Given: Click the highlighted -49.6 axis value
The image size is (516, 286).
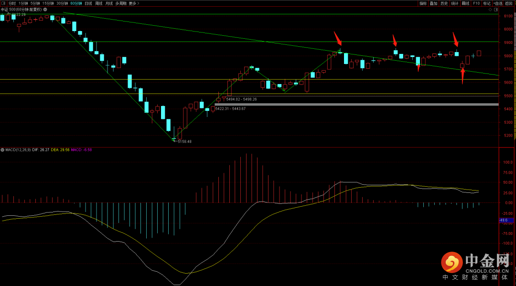Looking at the screenshot, I should (506, 220).
